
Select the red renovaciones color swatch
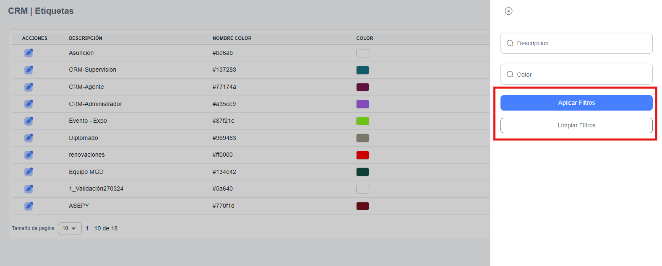click(x=362, y=155)
